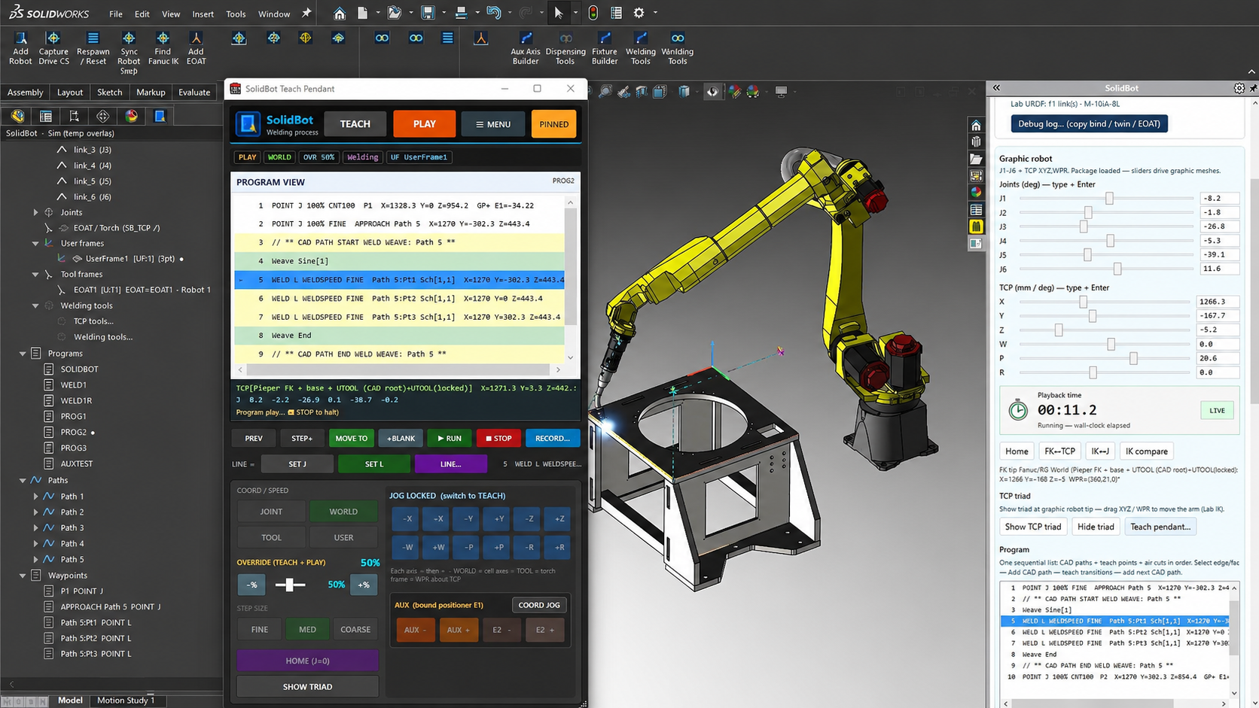1259x708 pixels.
Task: Click the ConfigurationManager tab icon
Action: click(x=74, y=116)
